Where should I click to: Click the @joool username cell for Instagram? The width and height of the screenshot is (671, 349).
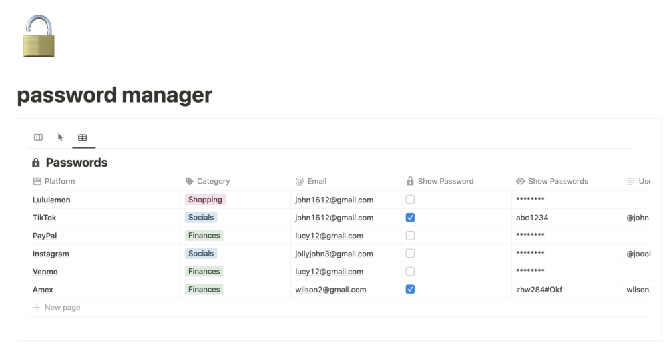click(x=638, y=254)
